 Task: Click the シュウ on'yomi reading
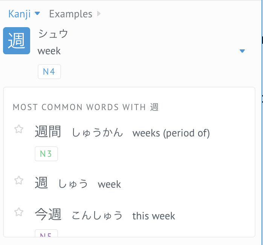[53, 34]
